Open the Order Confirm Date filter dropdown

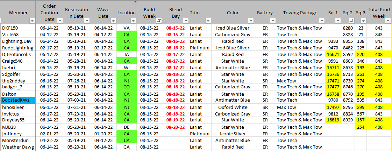pyautogui.click(x=60, y=21)
